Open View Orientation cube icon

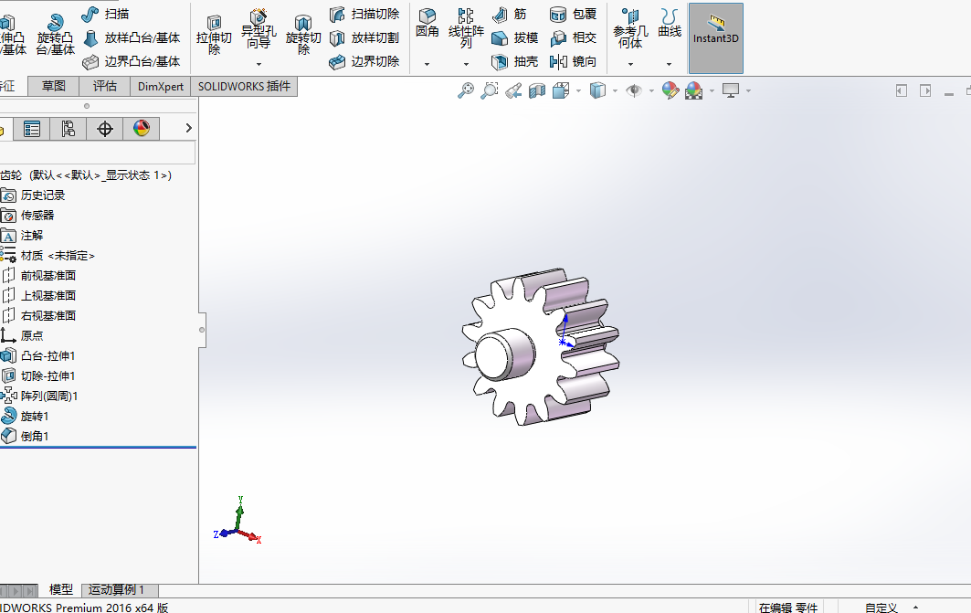point(561,90)
